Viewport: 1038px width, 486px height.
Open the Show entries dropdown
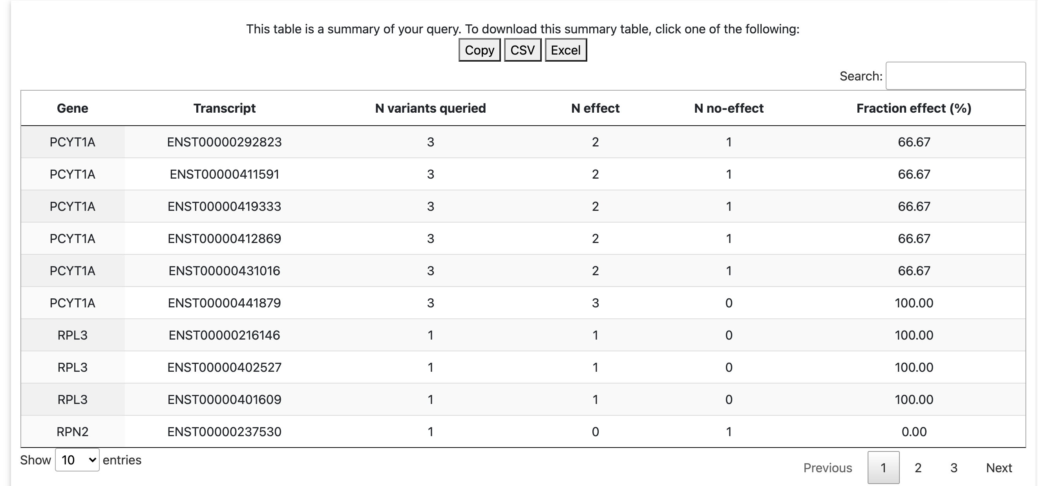click(x=77, y=460)
